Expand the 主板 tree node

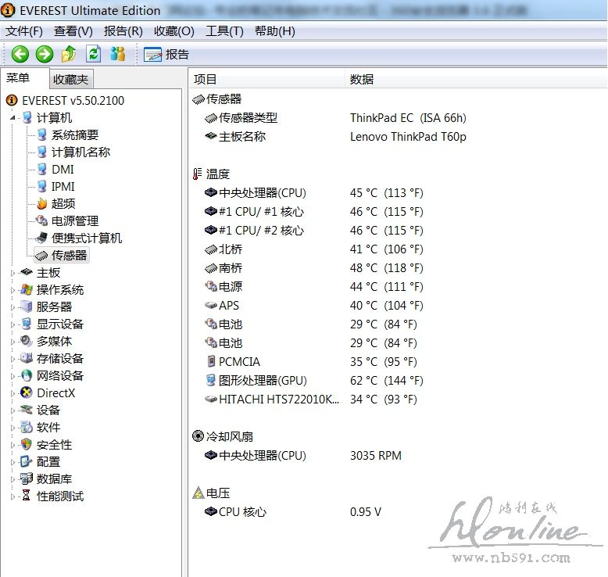(x=13, y=273)
